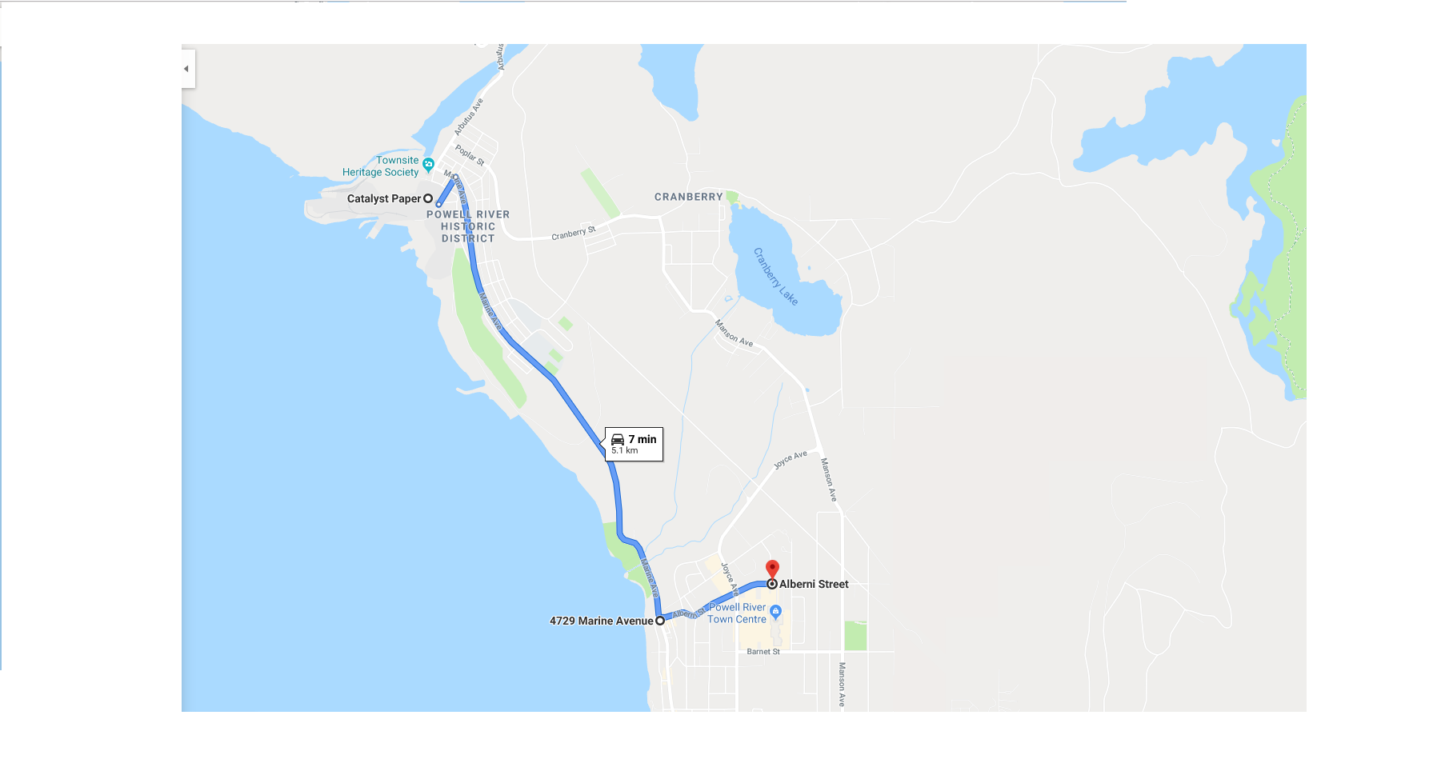The height and width of the screenshot is (783, 1429).
Task: Click the Barnet St road label
Action: click(763, 652)
